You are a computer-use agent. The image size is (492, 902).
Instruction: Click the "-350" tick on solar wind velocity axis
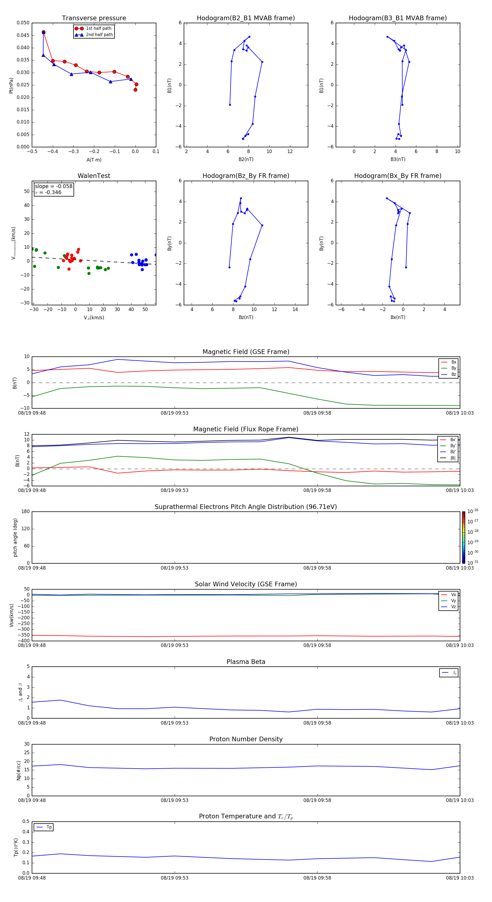click(24, 635)
